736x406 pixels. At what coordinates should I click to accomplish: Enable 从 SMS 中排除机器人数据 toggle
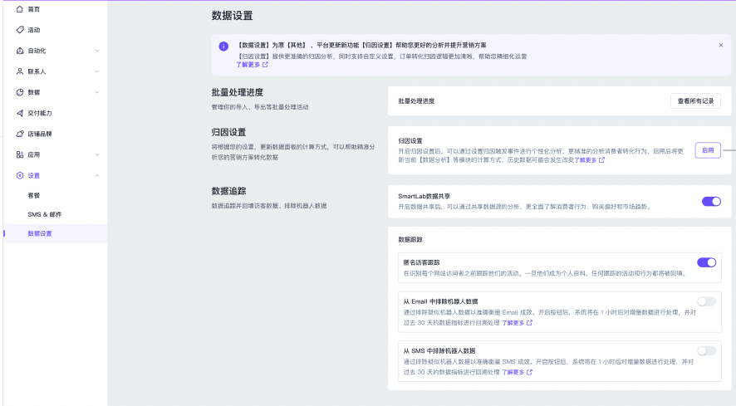click(706, 351)
